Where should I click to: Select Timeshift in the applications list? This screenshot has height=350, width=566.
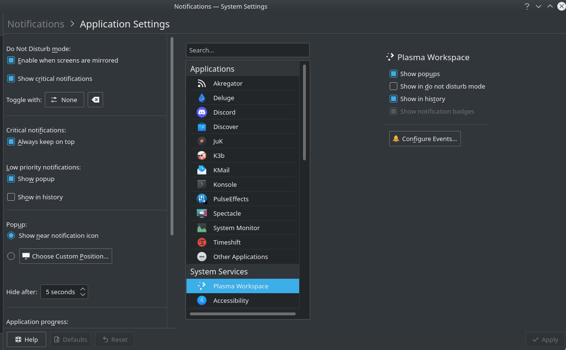(243, 242)
